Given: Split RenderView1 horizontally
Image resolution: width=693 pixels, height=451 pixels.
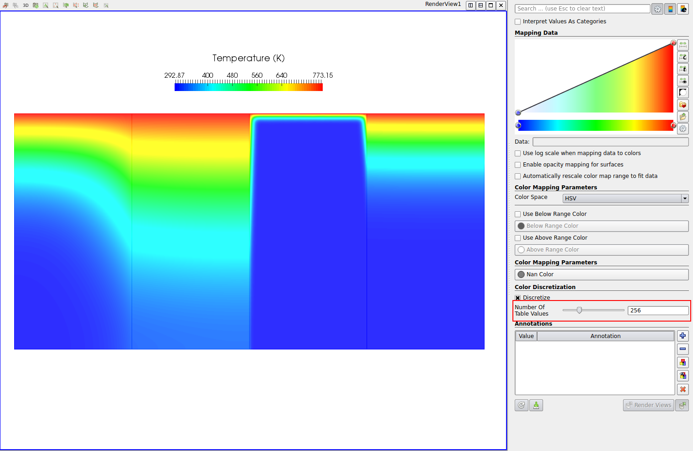Looking at the screenshot, I should [x=470, y=5].
